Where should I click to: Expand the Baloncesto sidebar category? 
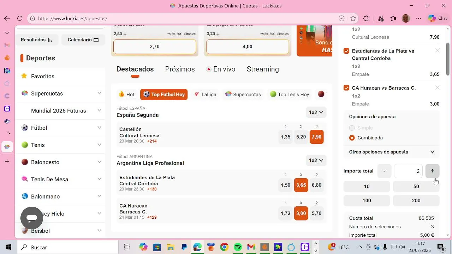99,162
